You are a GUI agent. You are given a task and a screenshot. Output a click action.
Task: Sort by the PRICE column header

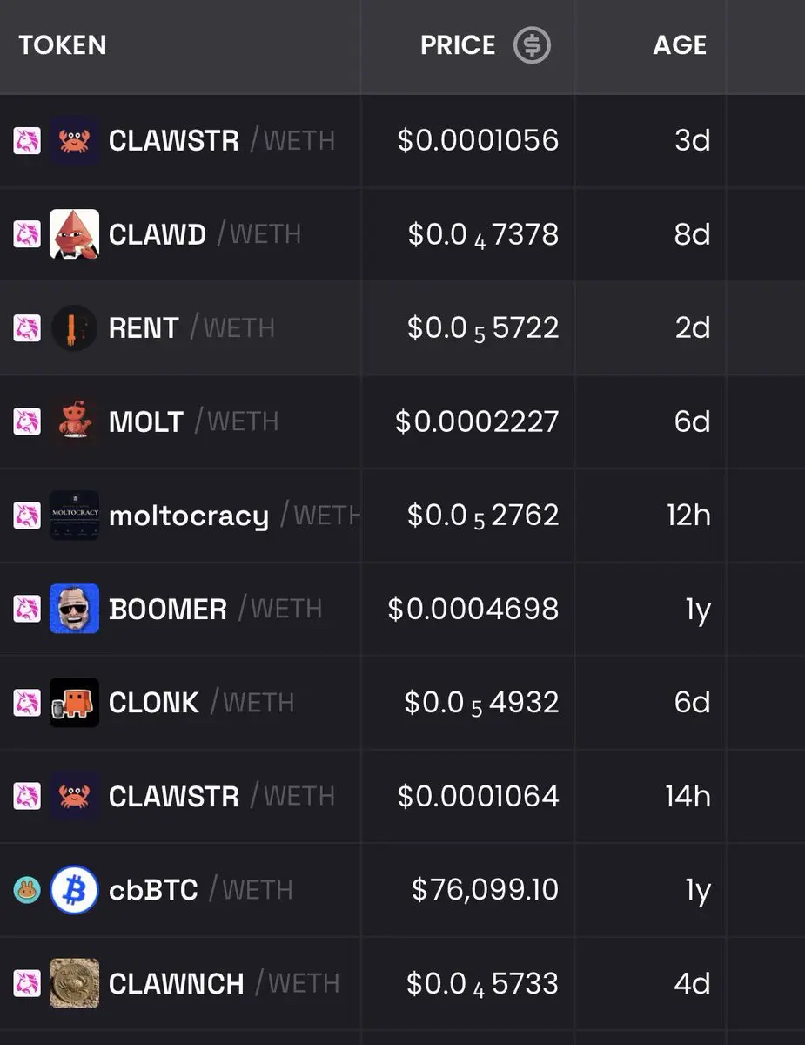(458, 45)
